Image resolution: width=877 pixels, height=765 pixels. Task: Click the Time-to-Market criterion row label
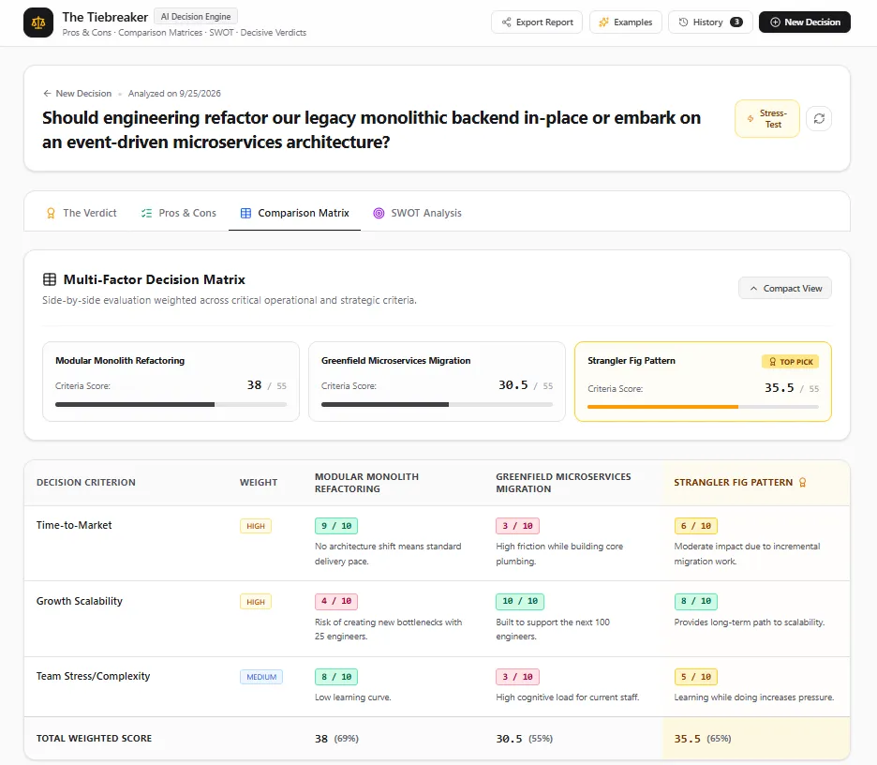pyautogui.click(x=74, y=525)
